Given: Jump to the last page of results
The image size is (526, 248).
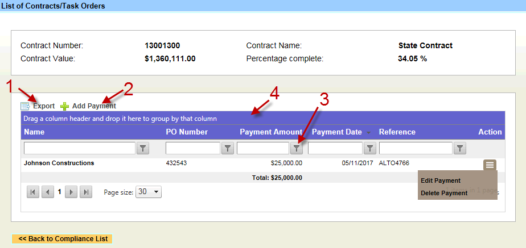Looking at the screenshot, I should point(86,192).
